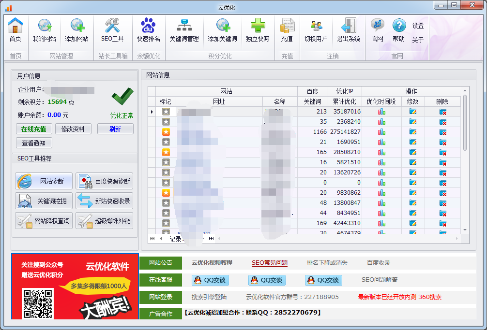
Task: Select 关于 in the top-right menu
Action: (418, 40)
